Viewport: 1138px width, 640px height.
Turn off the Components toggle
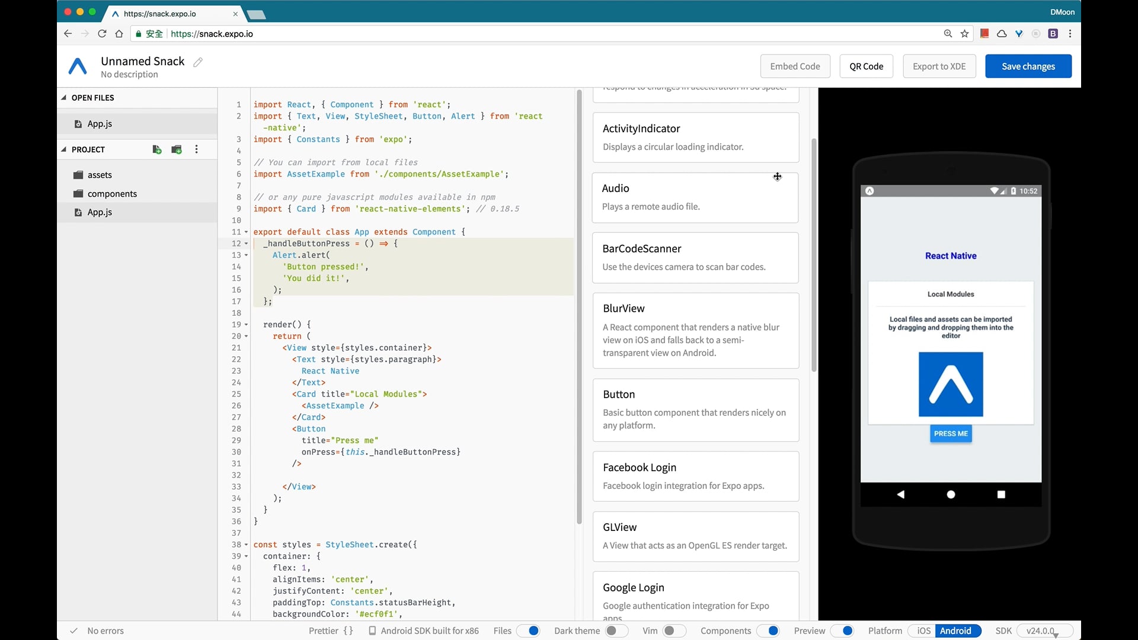[x=769, y=631]
